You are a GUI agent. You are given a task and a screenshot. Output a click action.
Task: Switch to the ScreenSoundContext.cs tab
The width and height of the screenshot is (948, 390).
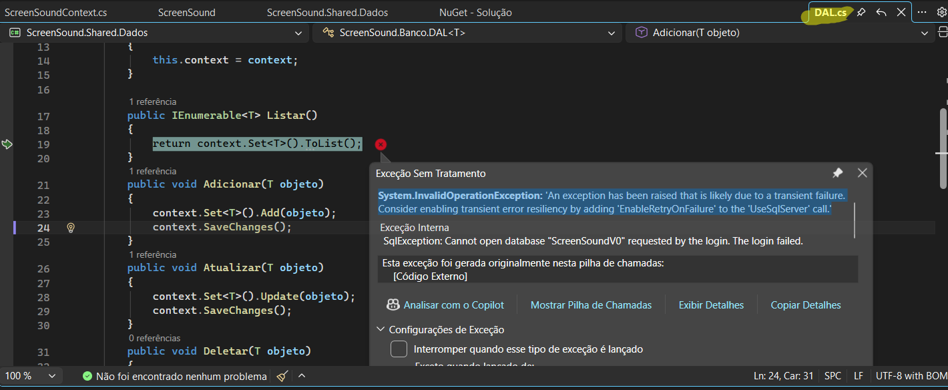pos(55,13)
